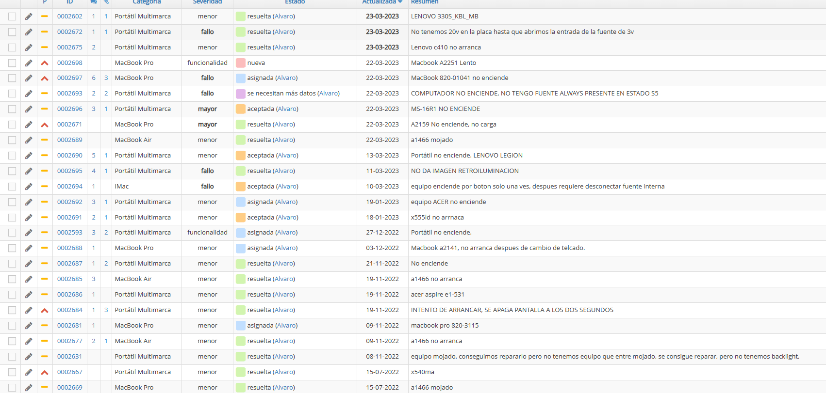
Task: Click the red priority arrow on issue 0002684
Action: coord(45,310)
